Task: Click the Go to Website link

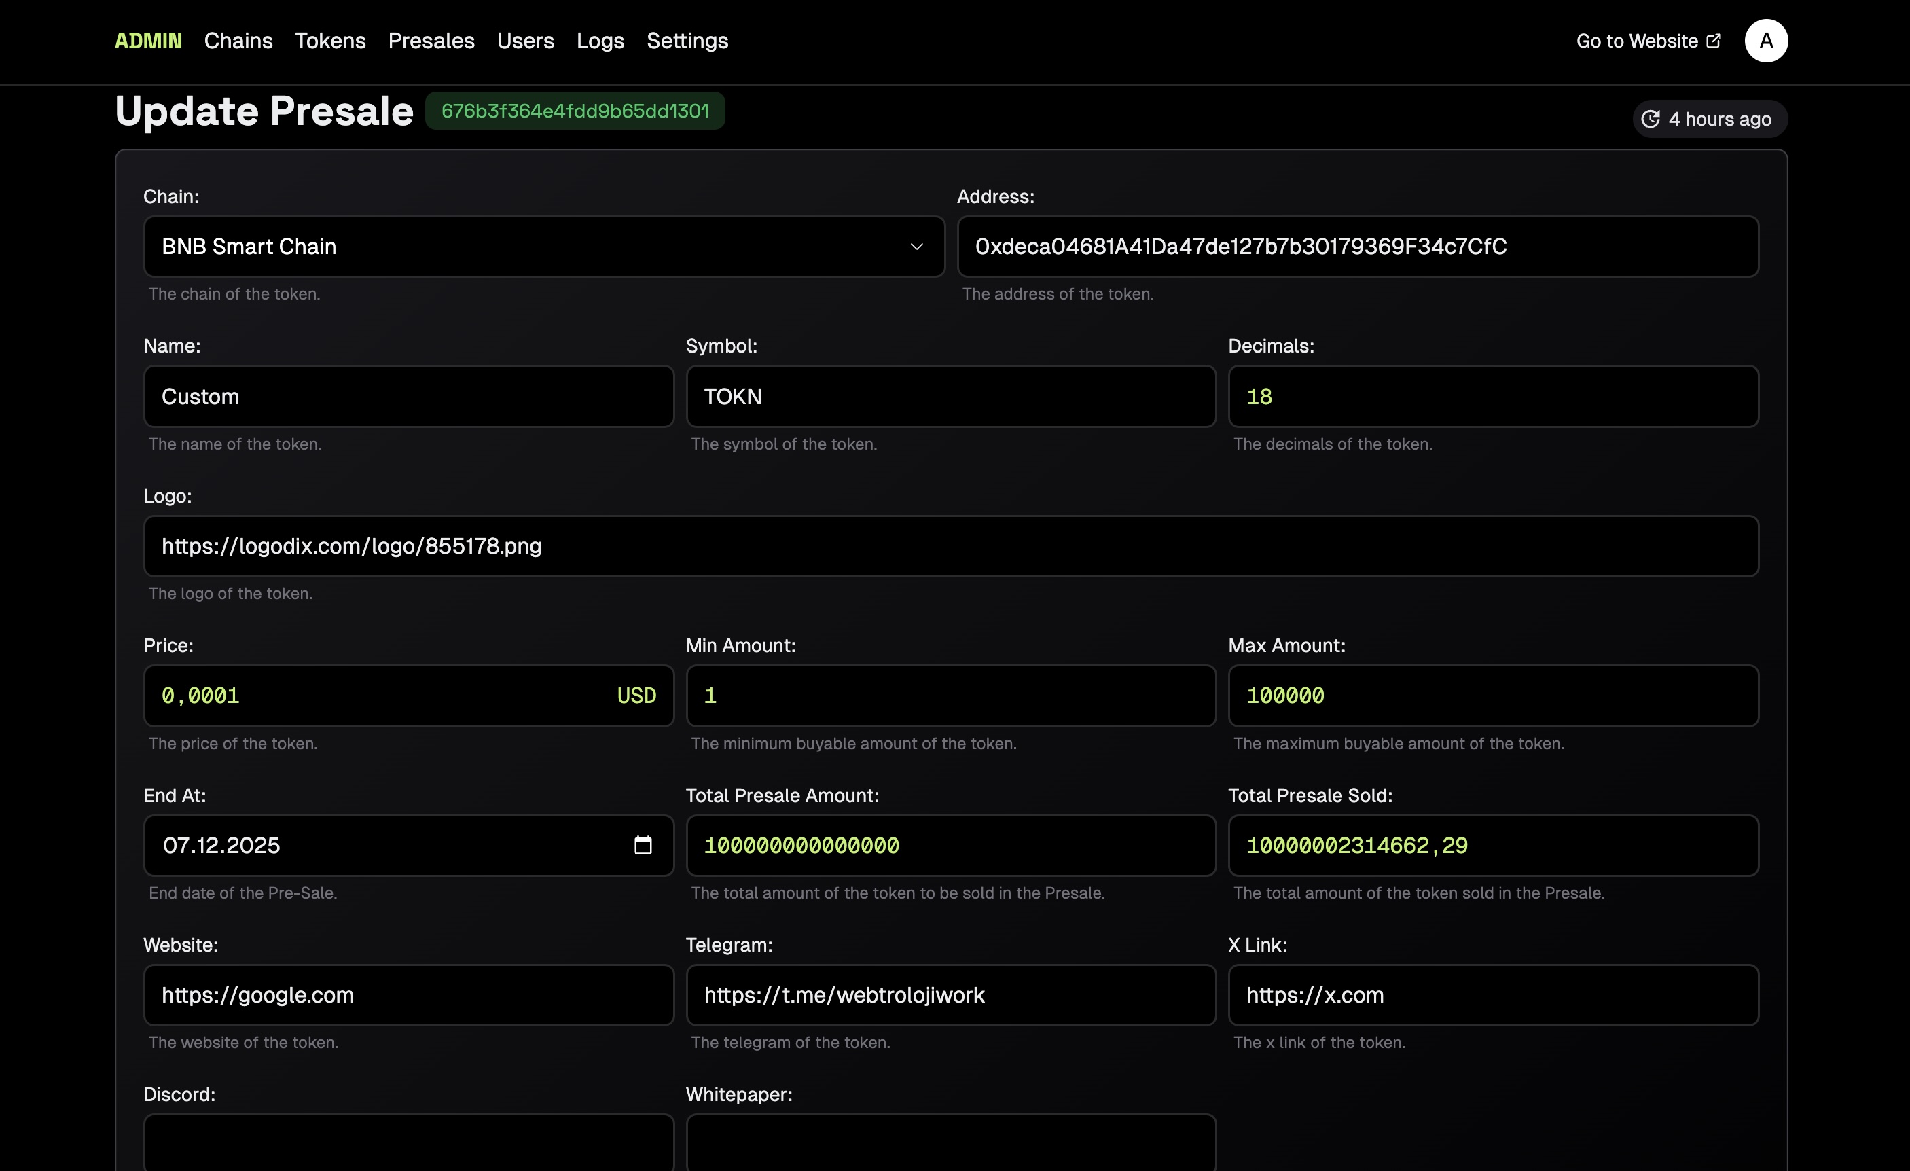Action: [x=1648, y=40]
